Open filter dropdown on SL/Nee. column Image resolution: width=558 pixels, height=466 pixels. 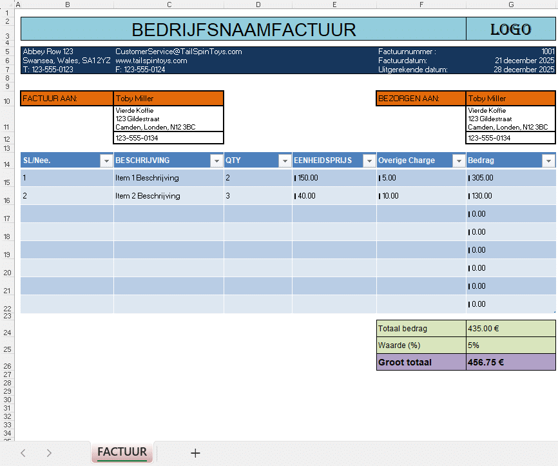click(106, 160)
